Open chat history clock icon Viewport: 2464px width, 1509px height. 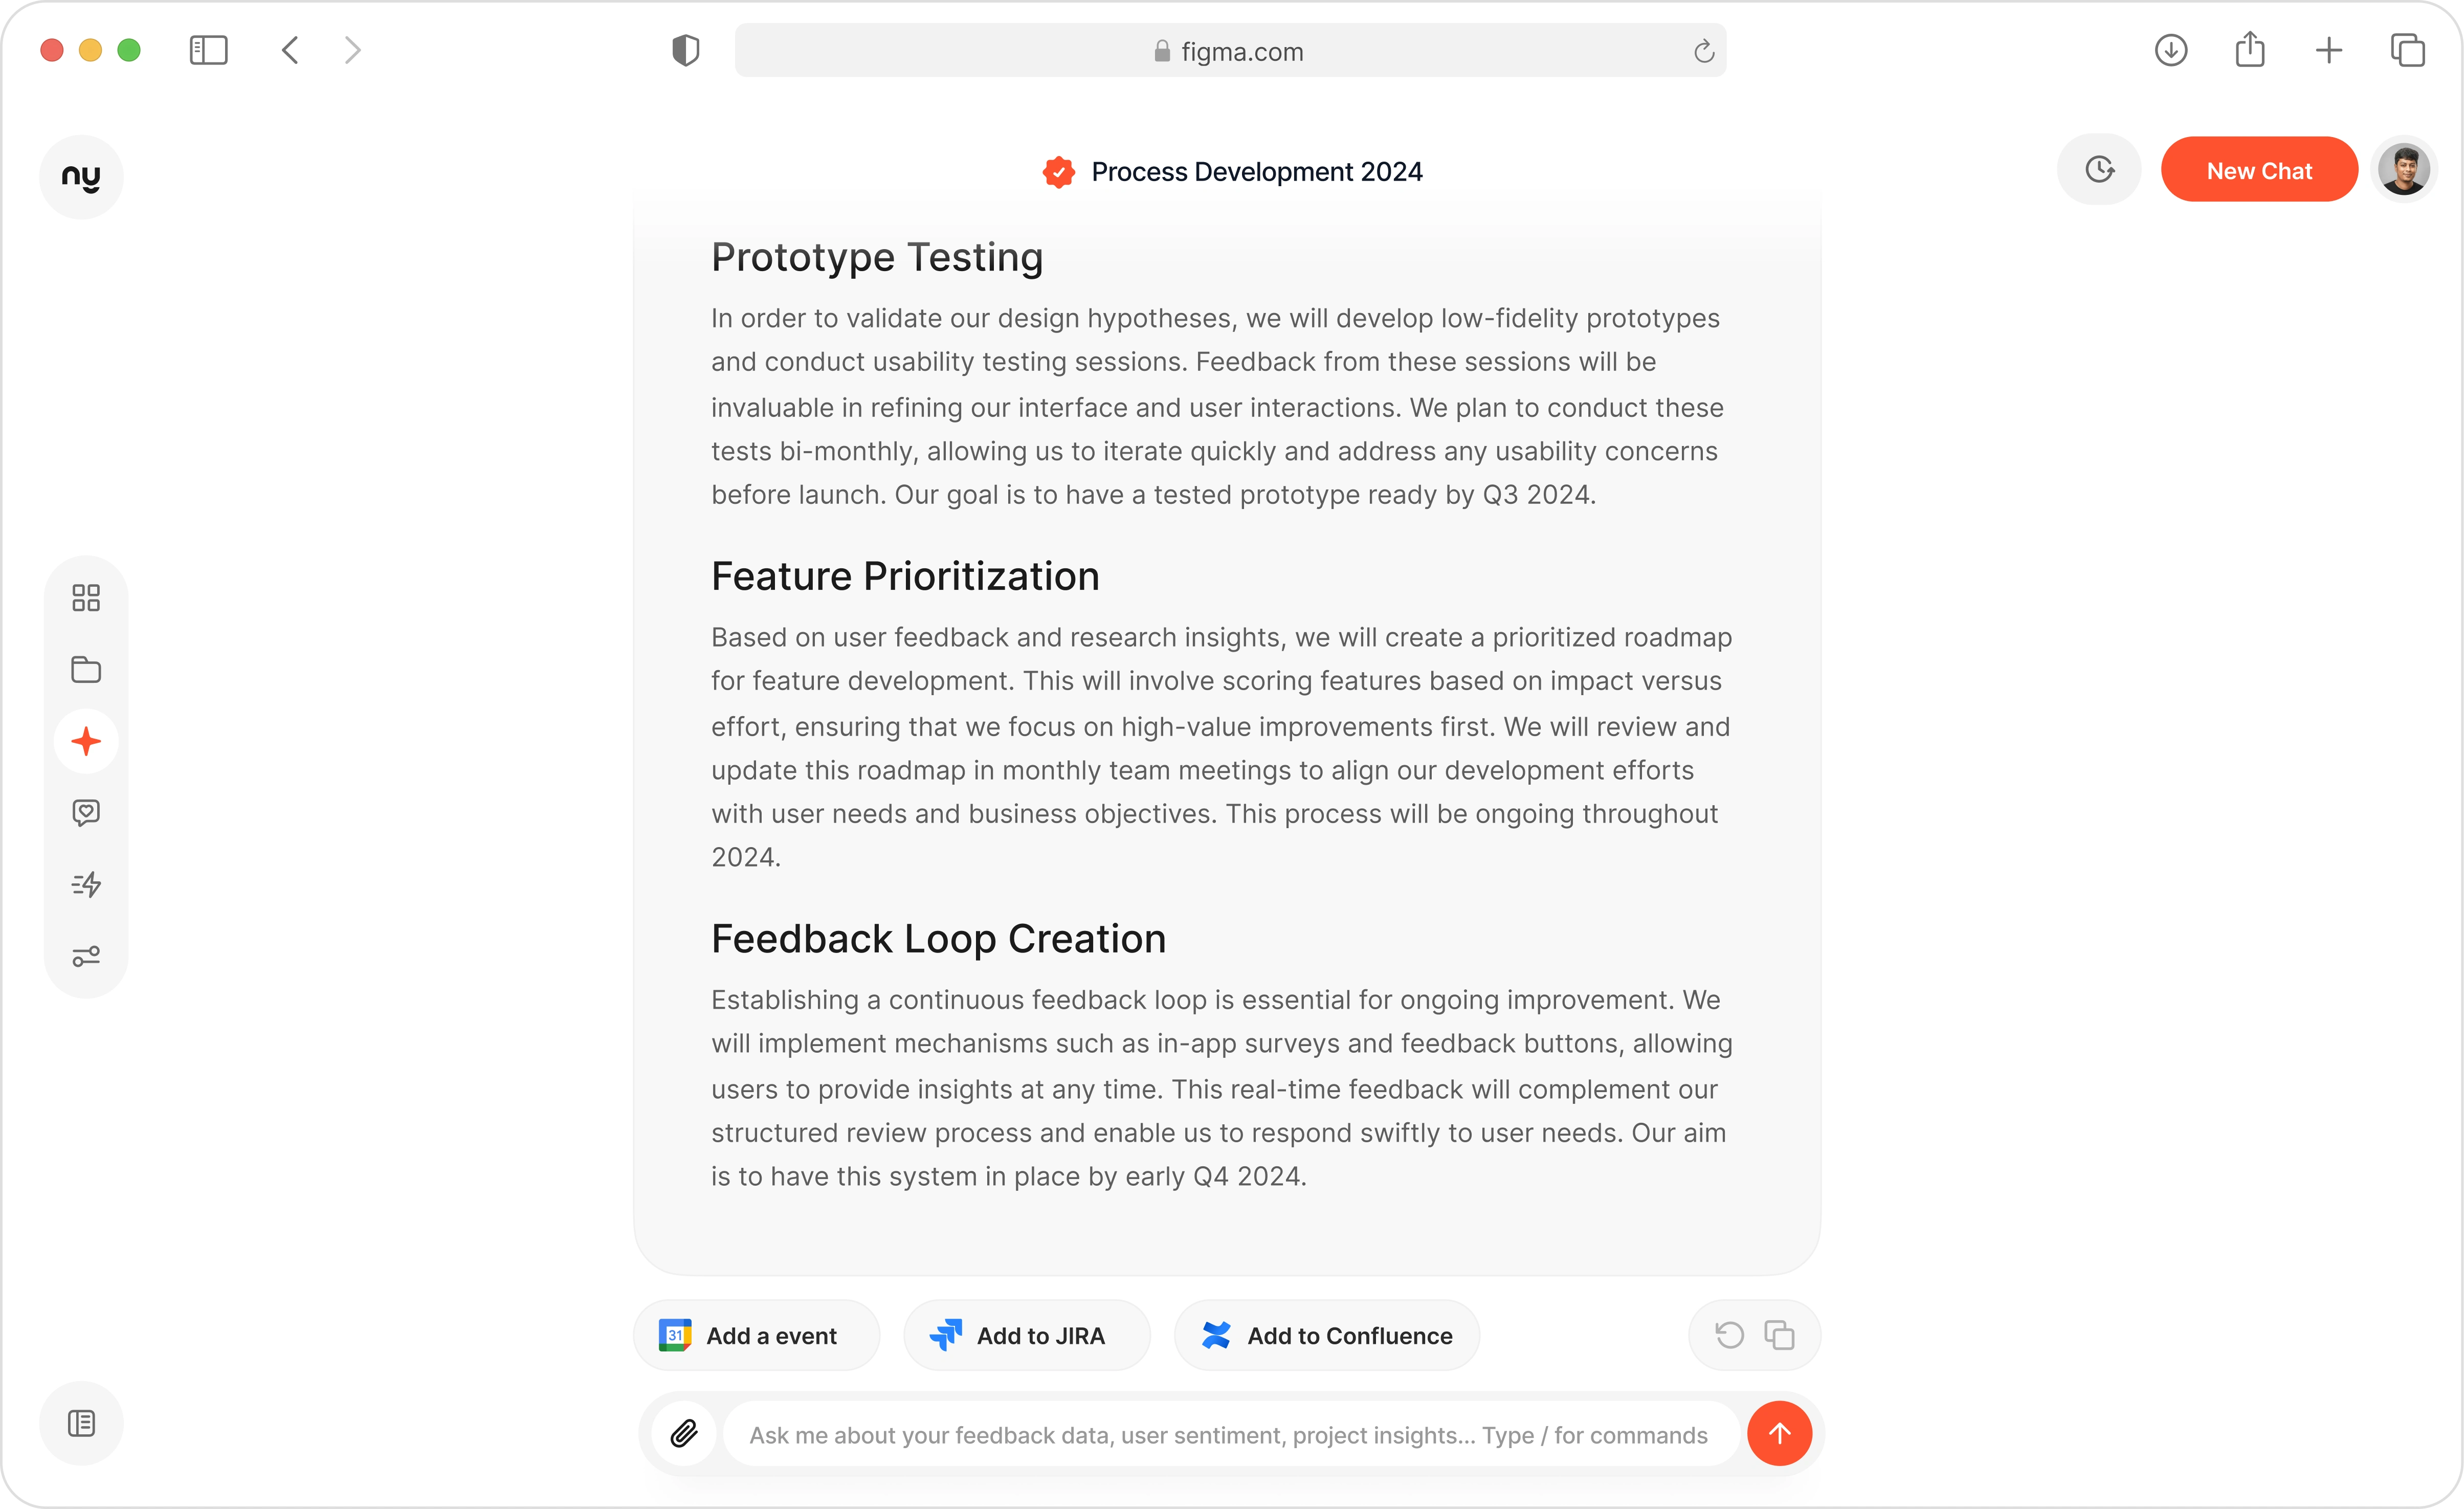point(2099,170)
